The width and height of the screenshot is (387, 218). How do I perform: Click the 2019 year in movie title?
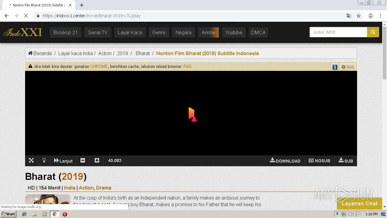pos(73,177)
